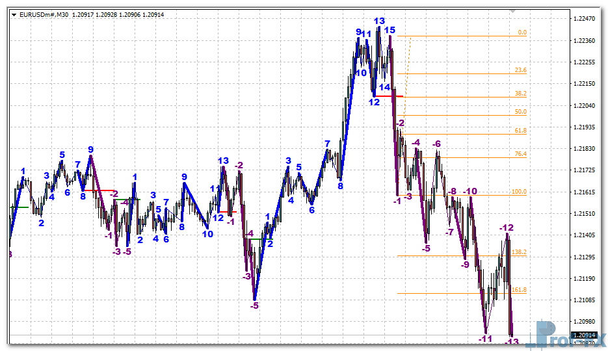
Task: Click the Fibonacci 61.8 level label
Action: (520, 131)
